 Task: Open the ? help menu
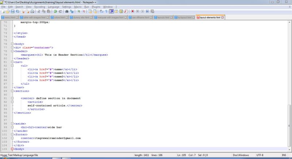pyautogui.click(x=116, y=7)
